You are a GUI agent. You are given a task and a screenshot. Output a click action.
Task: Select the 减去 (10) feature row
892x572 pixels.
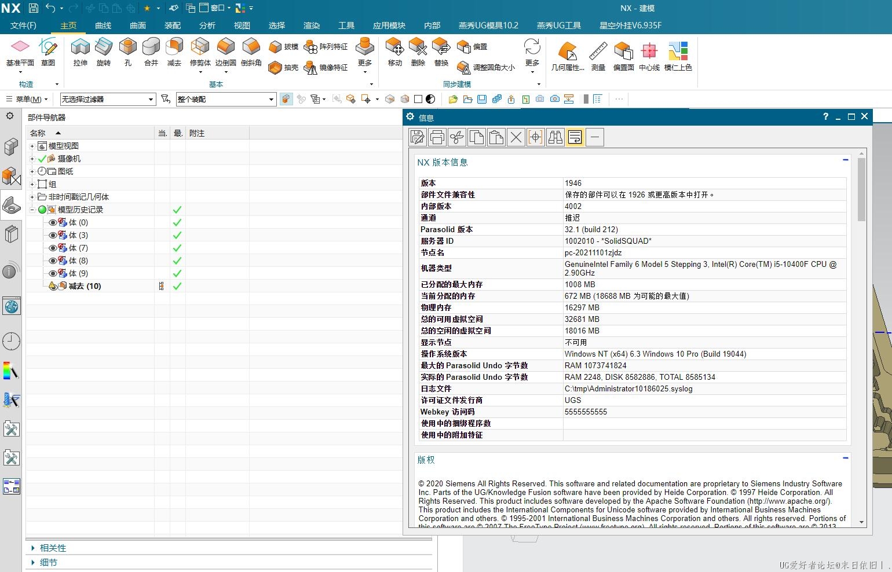click(x=85, y=286)
